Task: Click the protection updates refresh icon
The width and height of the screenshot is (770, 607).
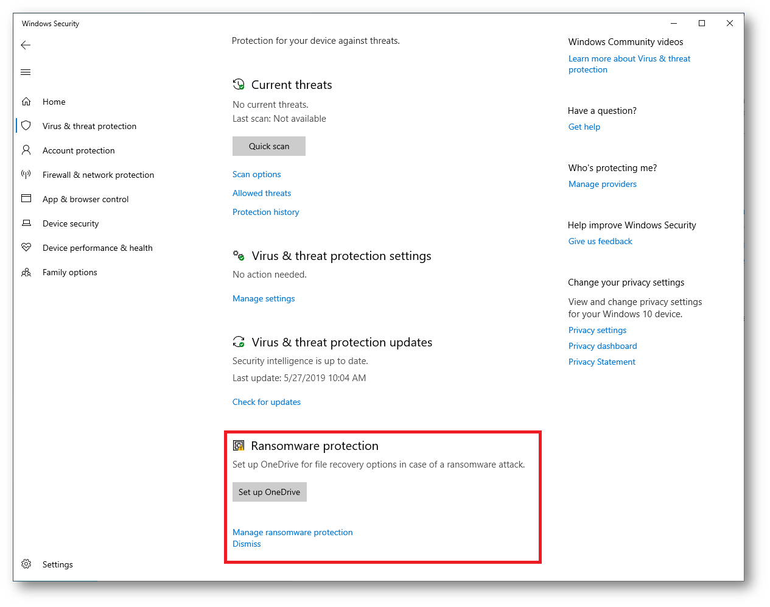Action: (x=239, y=342)
